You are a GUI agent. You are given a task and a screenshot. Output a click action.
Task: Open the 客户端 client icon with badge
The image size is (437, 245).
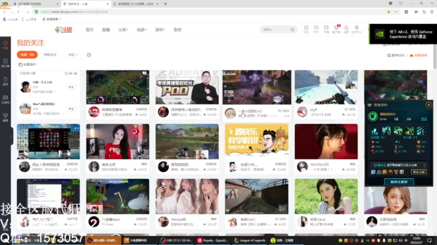coord(336,29)
